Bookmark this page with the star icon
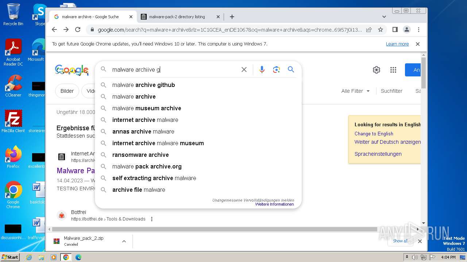Image resolution: width=467 pixels, height=262 pixels. tap(381, 29)
